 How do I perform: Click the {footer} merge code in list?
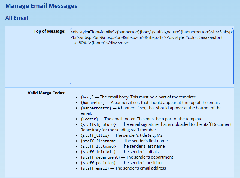(89, 119)
